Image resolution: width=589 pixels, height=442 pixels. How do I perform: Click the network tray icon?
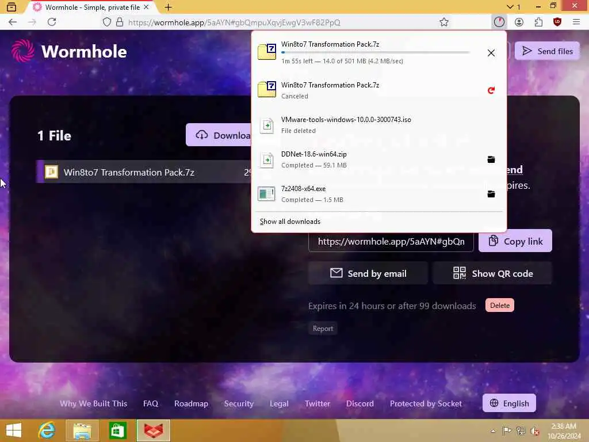pos(521,430)
